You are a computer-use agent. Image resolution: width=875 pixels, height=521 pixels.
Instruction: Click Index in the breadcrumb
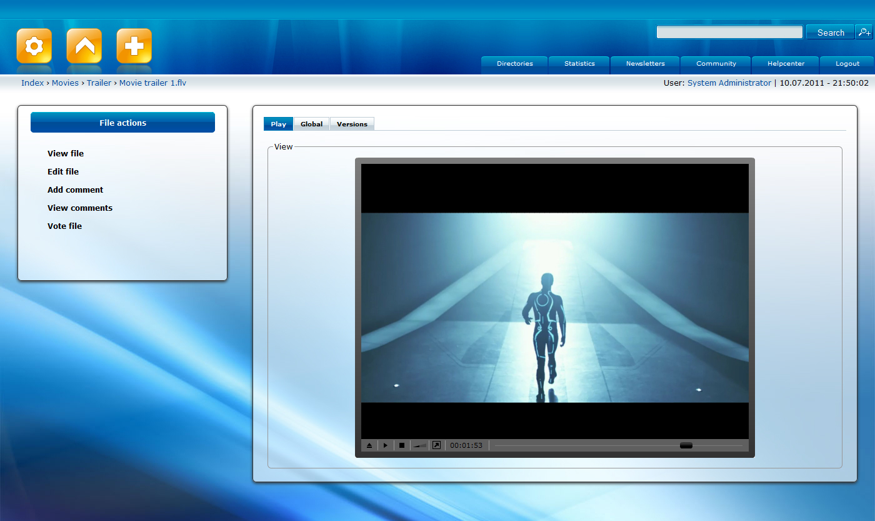click(x=32, y=83)
